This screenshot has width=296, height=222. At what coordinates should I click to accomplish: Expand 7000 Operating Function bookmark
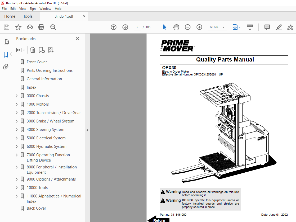click(17, 155)
